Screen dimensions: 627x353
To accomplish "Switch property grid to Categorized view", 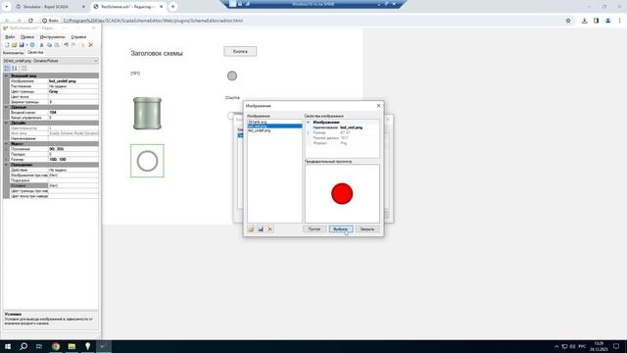I will tap(7, 69).
